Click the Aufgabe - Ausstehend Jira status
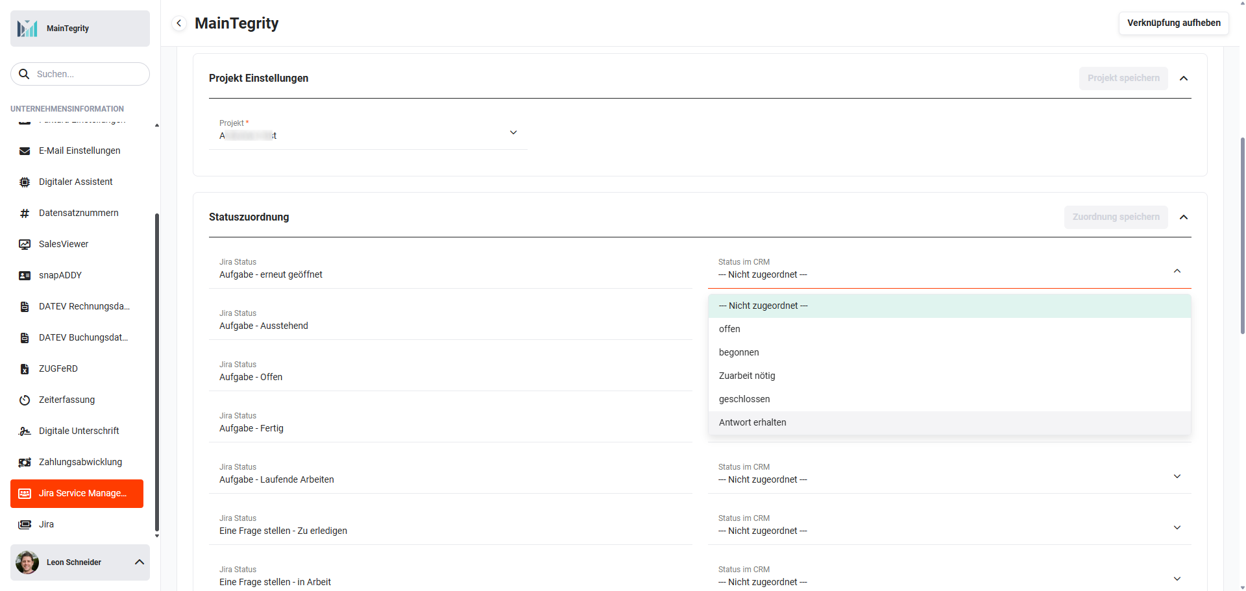The image size is (1246, 591). coord(263,326)
